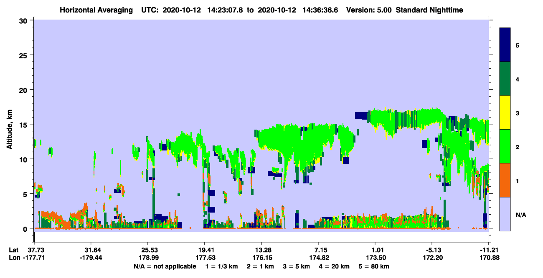Image resolution: width=543 pixels, height=278 pixels.
Task: Click the legend text '2 = 1 km'
Action: (x=261, y=266)
